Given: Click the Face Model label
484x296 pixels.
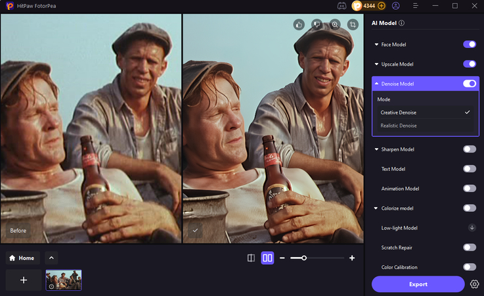Looking at the screenshot, I should (x=393, y=45).
